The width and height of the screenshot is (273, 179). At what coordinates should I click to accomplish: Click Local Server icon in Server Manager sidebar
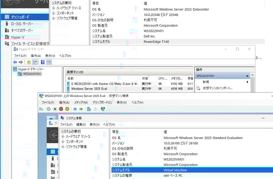(7, 24)
